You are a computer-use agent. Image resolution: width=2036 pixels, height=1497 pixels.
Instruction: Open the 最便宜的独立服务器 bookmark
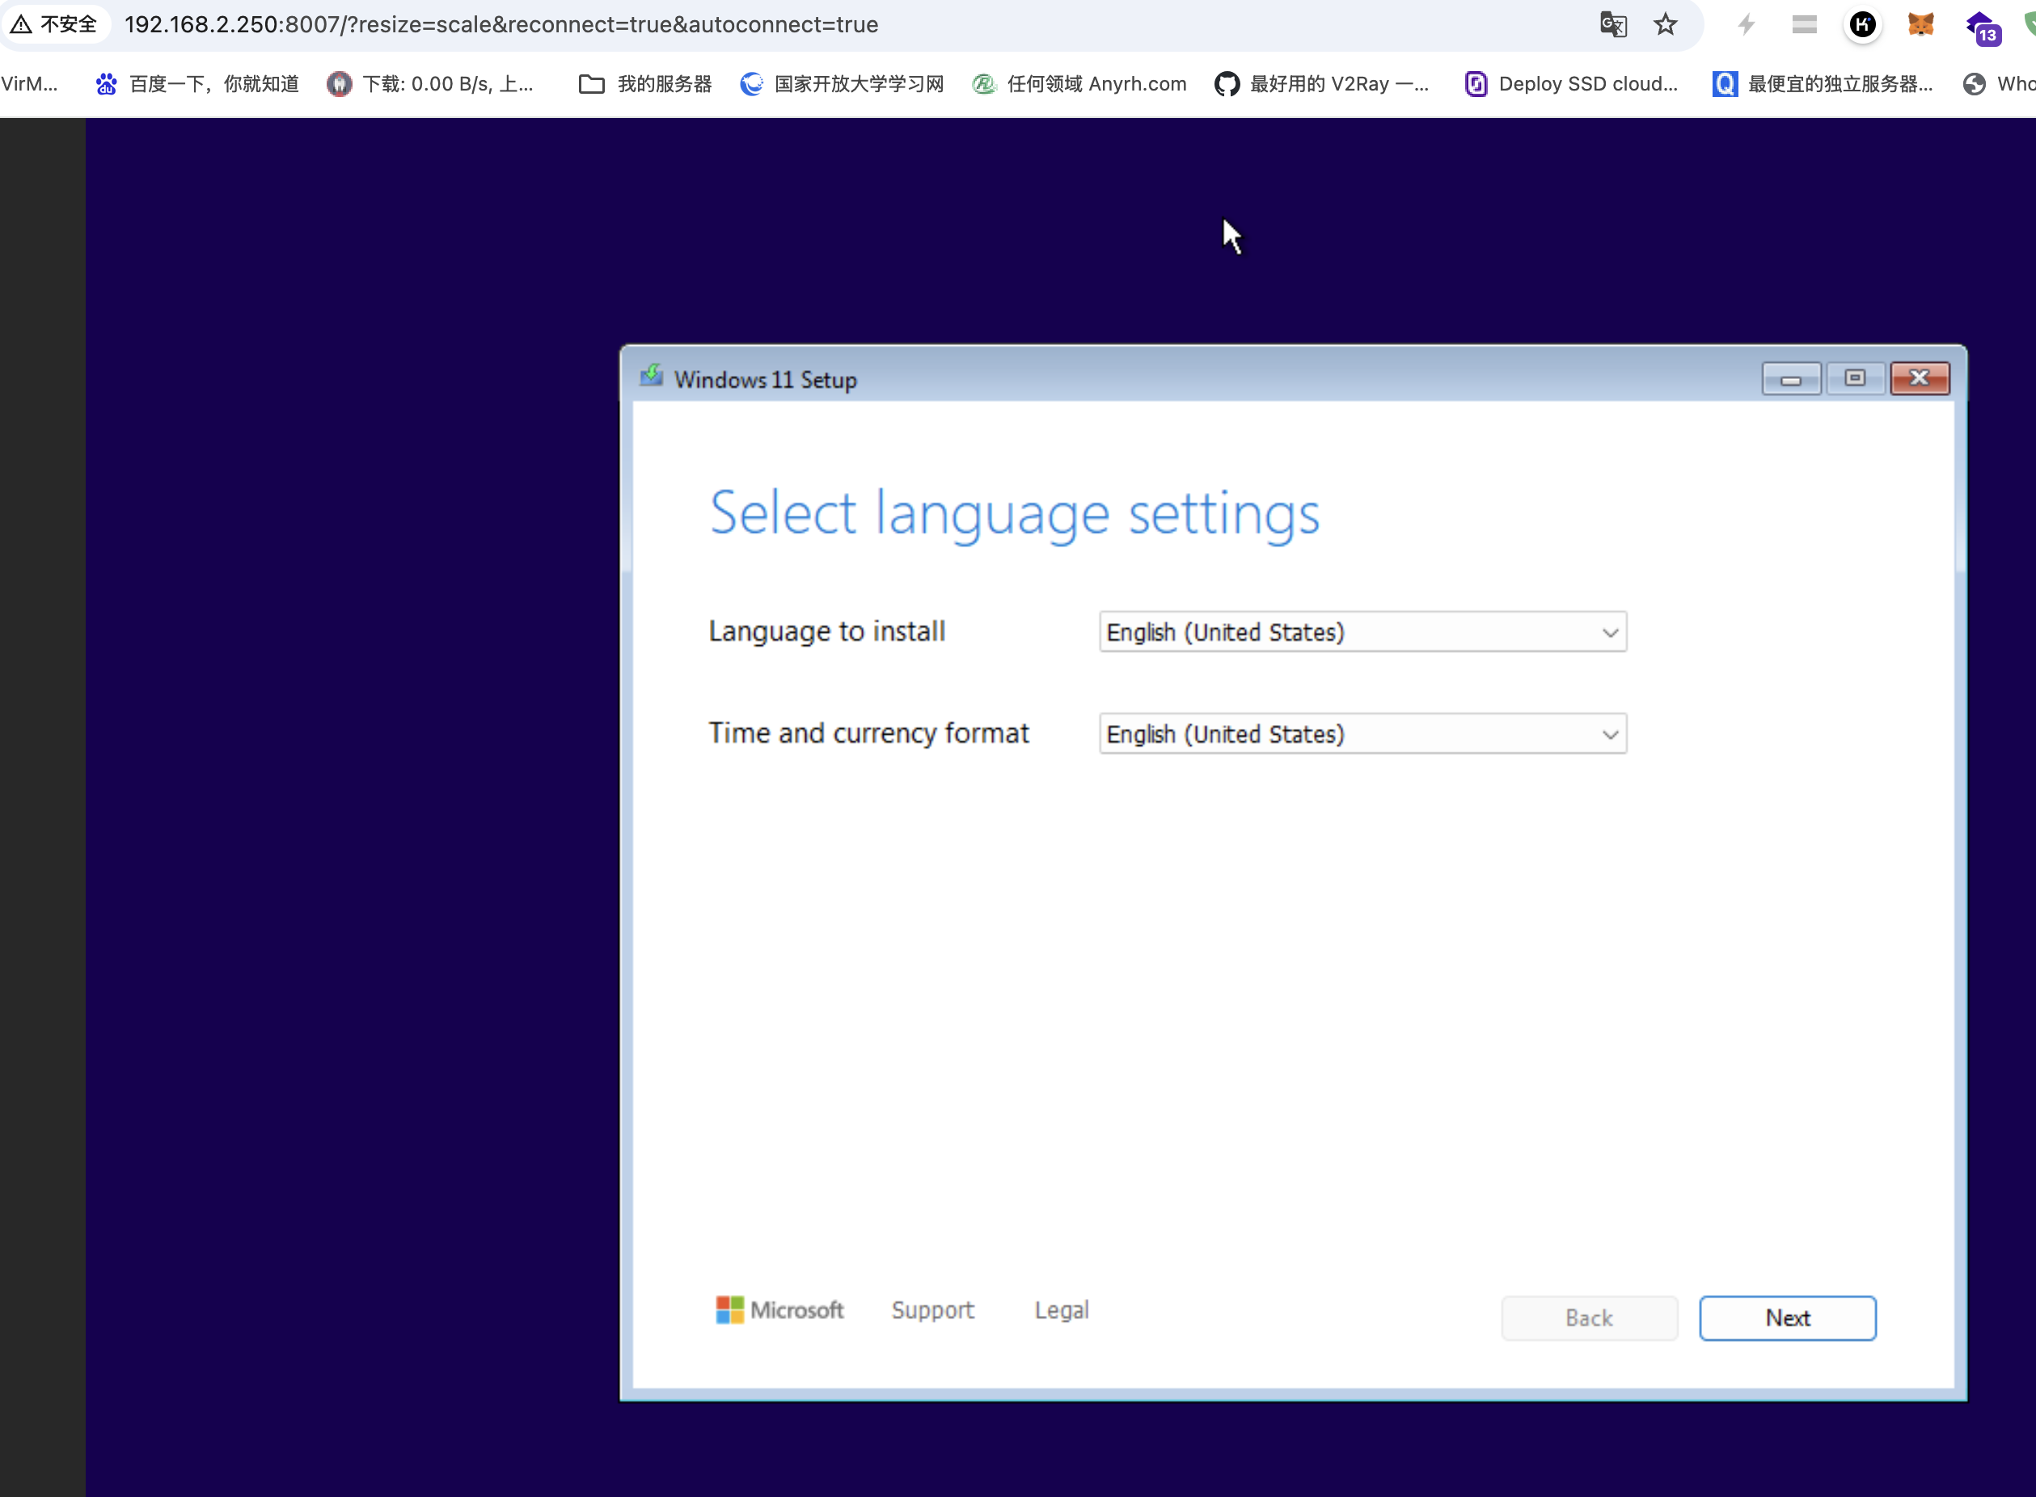point(1822,84)
